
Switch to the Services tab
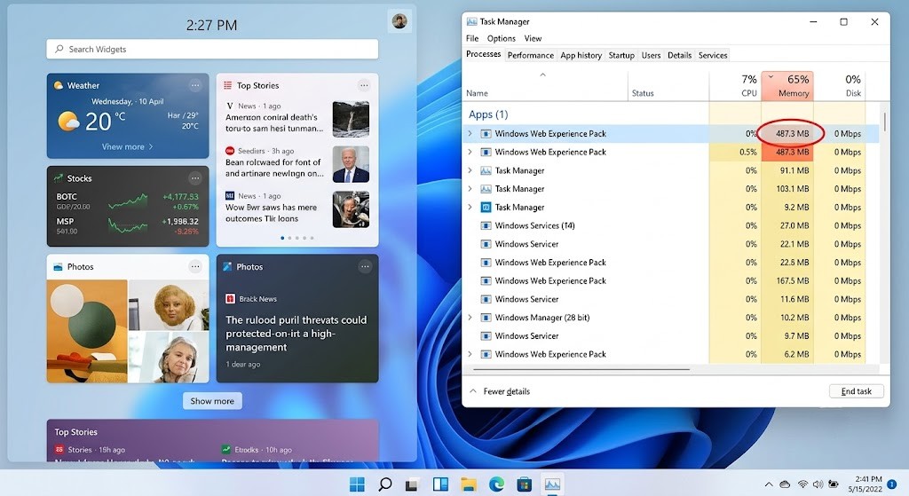coord(713,55)
